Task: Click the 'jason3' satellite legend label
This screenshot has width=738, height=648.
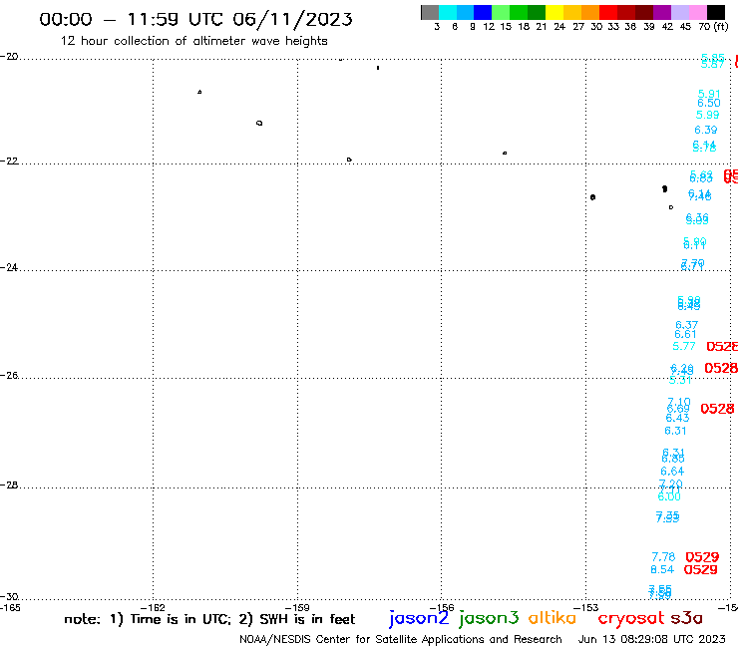Action: pos(489,618)
